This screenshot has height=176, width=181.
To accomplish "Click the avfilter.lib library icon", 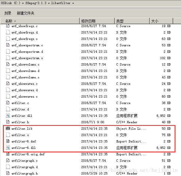I will pyautogui.click(x=8, y=129).
